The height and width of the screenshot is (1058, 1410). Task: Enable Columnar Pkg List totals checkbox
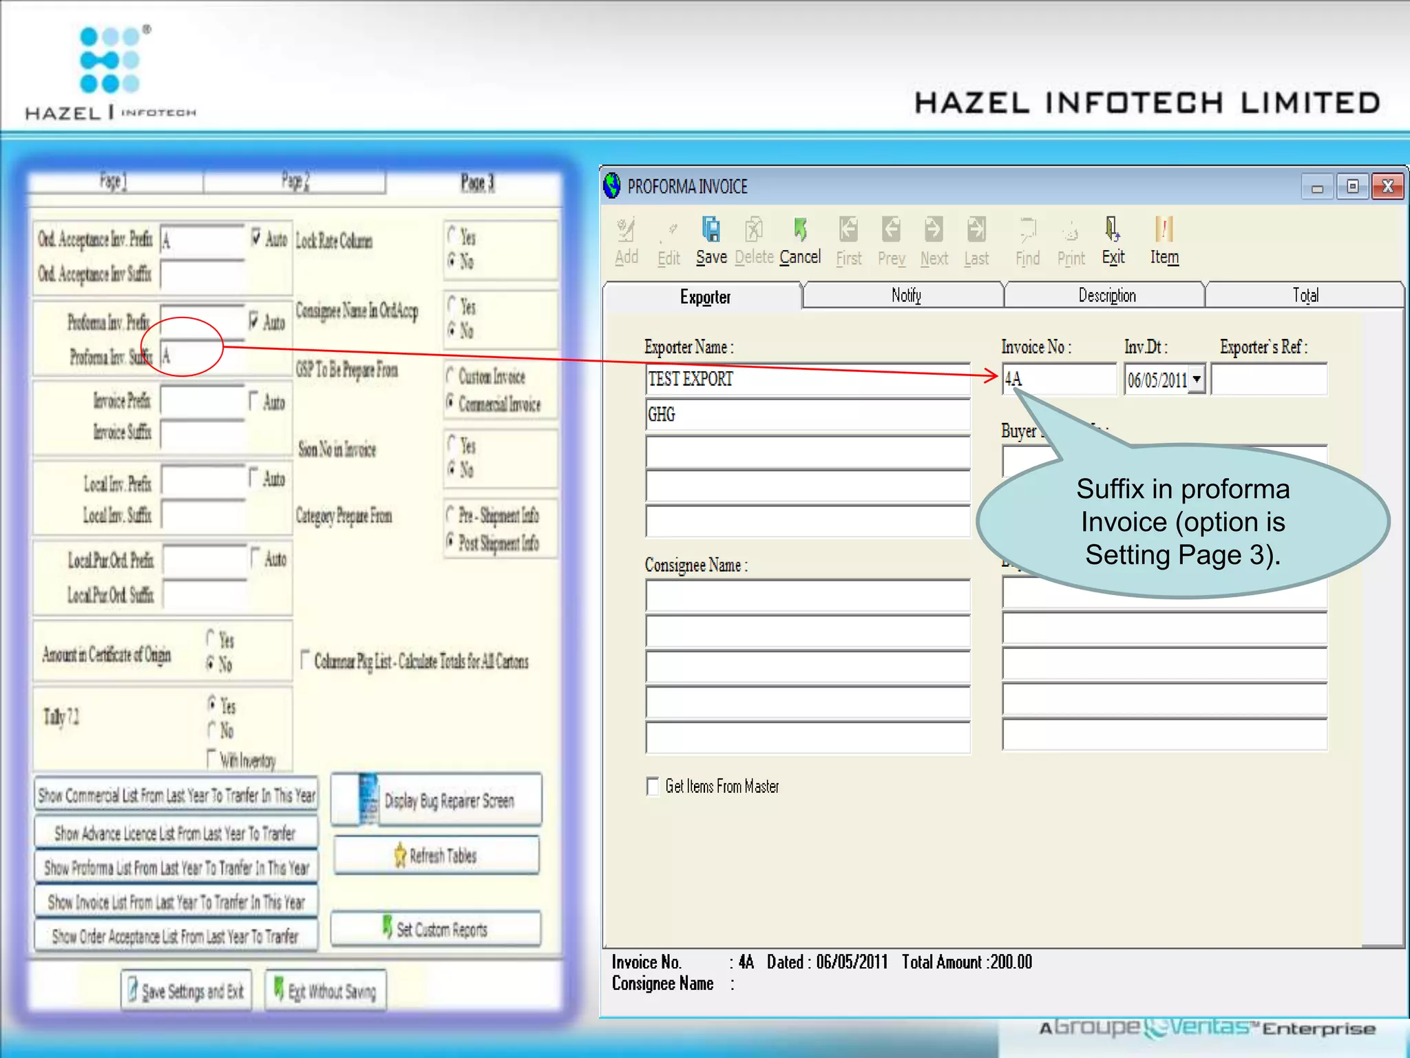pyautogui.click(x=306, y=659)
